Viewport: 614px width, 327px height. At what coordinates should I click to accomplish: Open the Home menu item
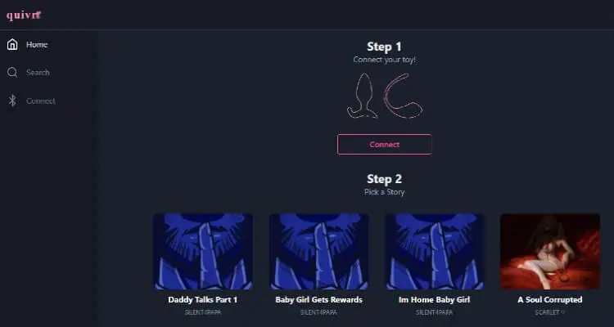click(x=37, y=45)
